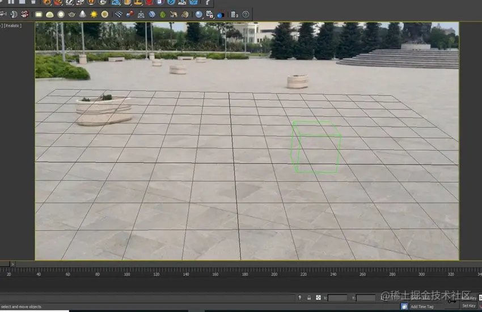Click the triangular mesh pyramid icon
Viewport: 482px width, 312px height.
pos(141,14)
